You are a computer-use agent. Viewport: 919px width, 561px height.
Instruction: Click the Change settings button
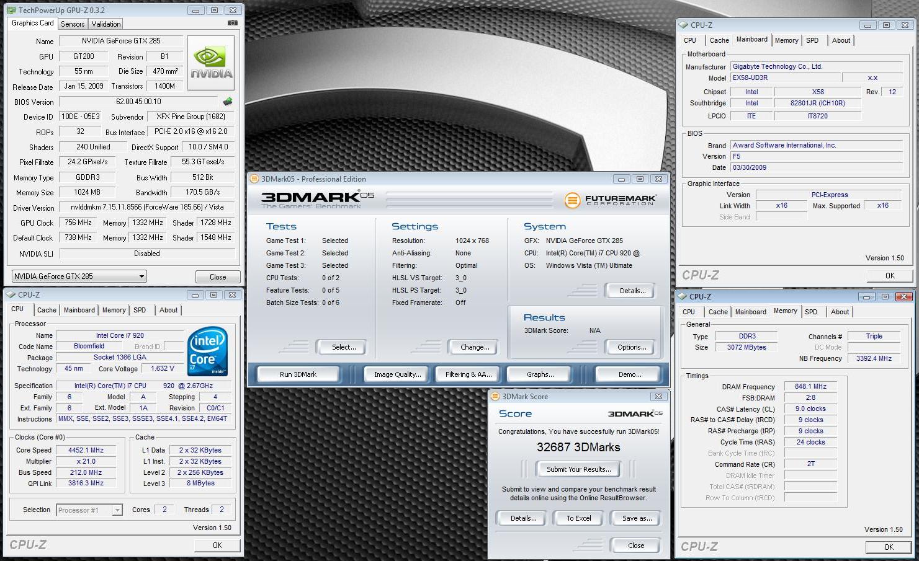point(475,347)
